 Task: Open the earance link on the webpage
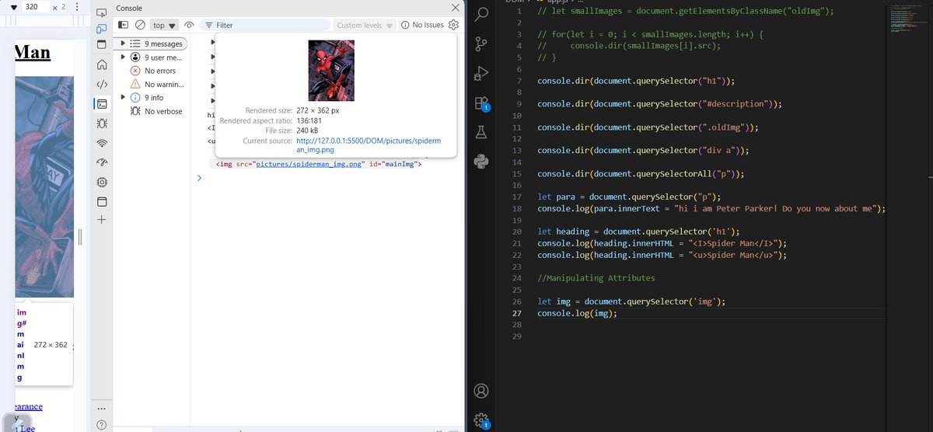29,406
